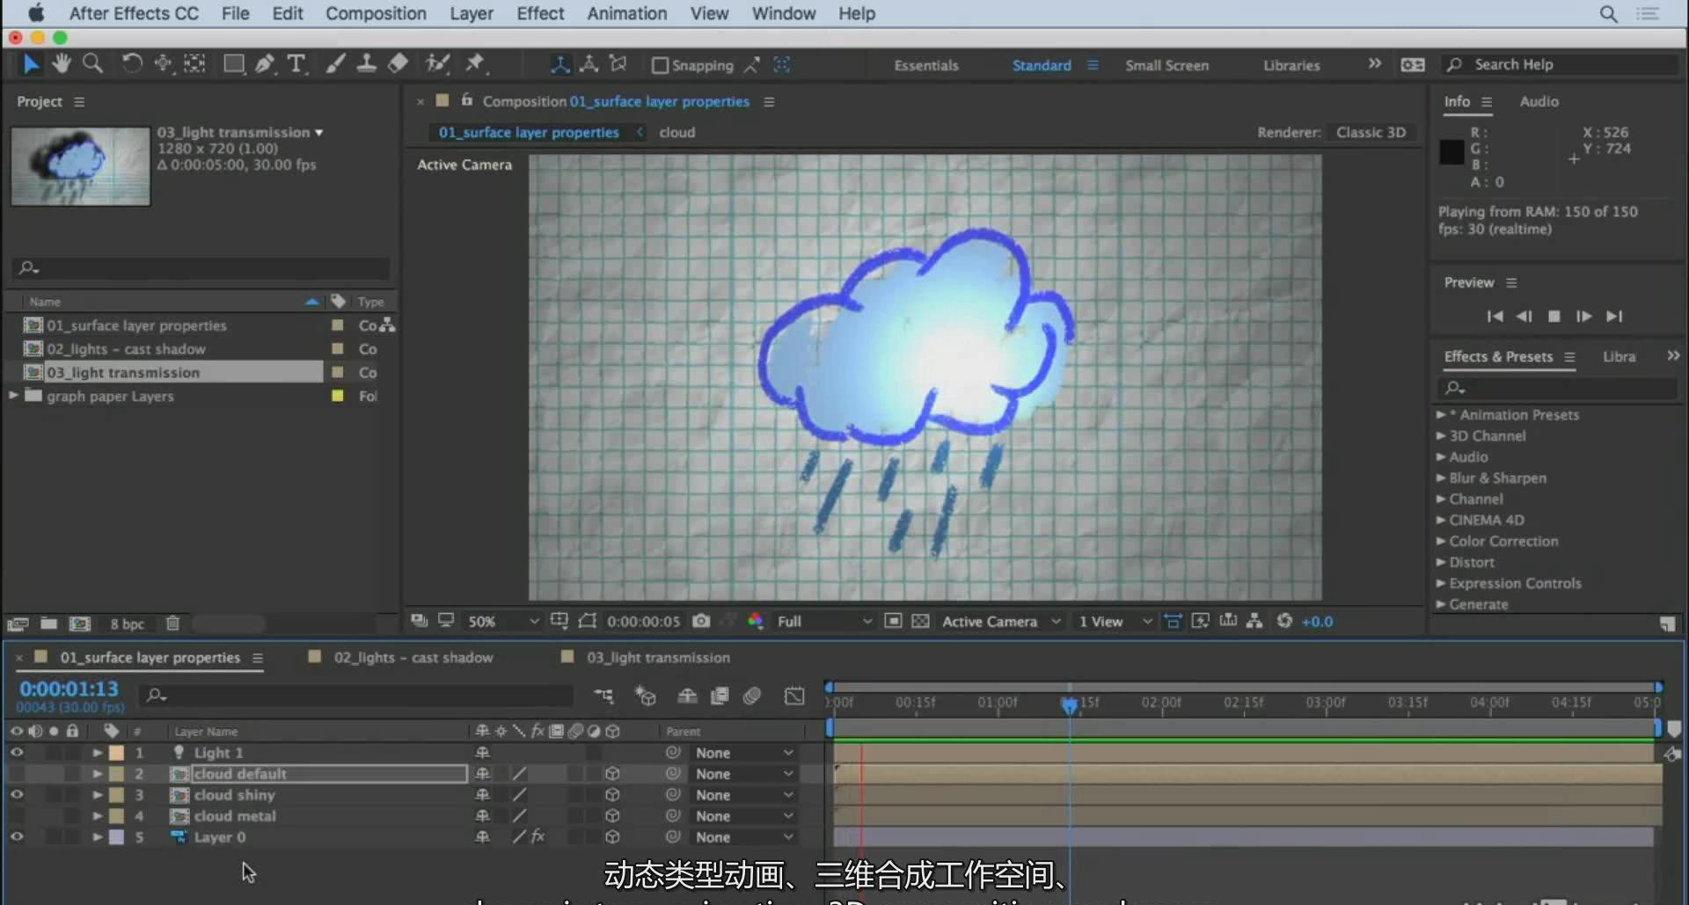Hide the Light 1 layer

[17, 753]
